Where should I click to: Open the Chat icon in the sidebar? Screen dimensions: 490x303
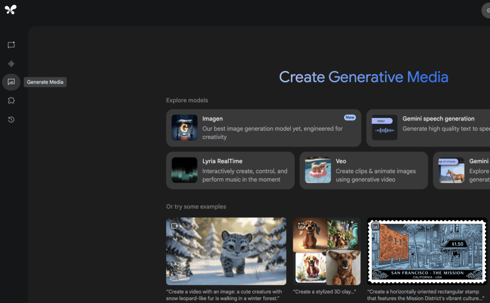[11, 45]
